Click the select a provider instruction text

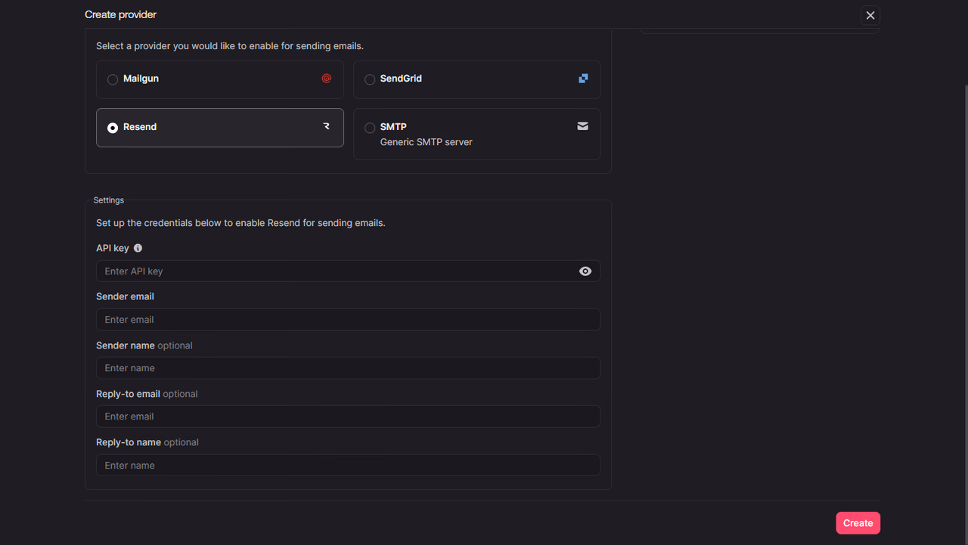point(230,46)
